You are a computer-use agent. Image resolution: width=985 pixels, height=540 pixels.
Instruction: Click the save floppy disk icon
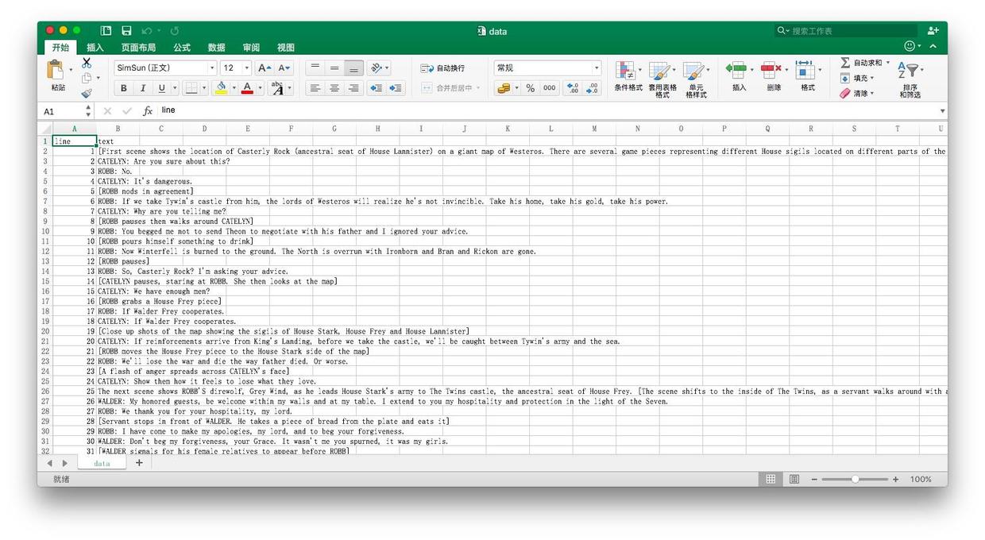click(x=126, y=31)
